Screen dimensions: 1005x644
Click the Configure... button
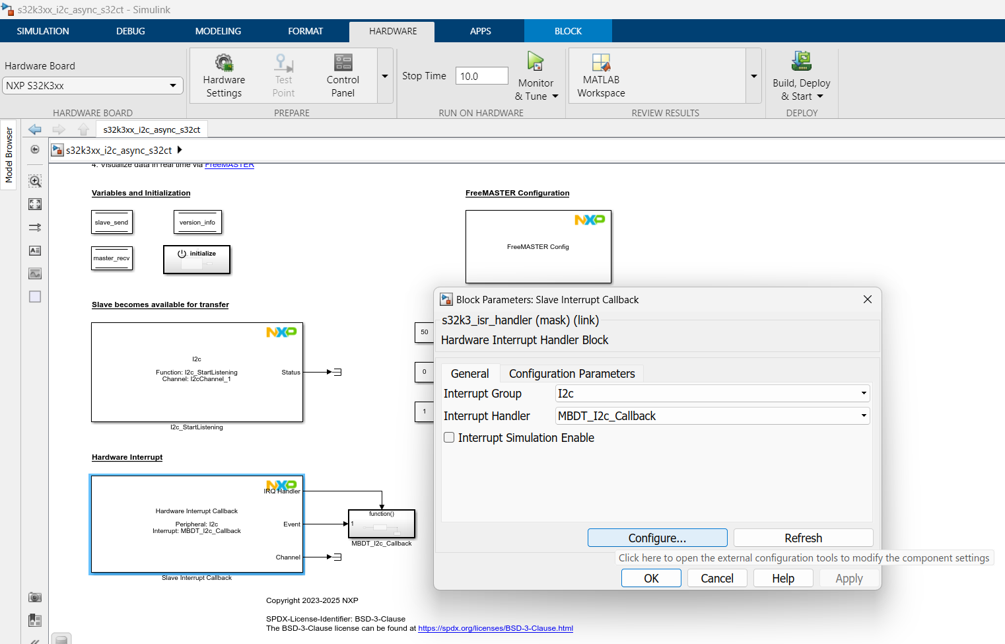tap(658, 538)
